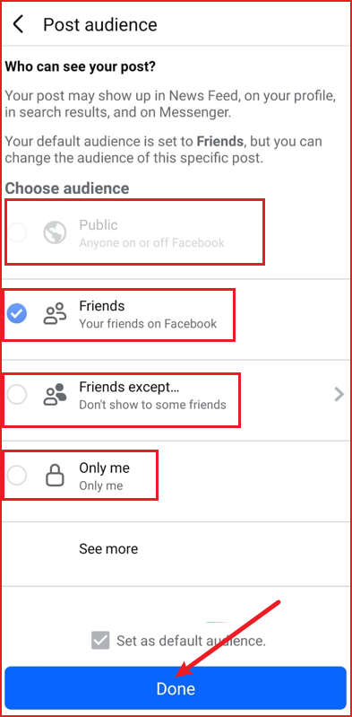The image size is (352, 717).
Task: Click the Post audience title
Action: click(100, 24)
